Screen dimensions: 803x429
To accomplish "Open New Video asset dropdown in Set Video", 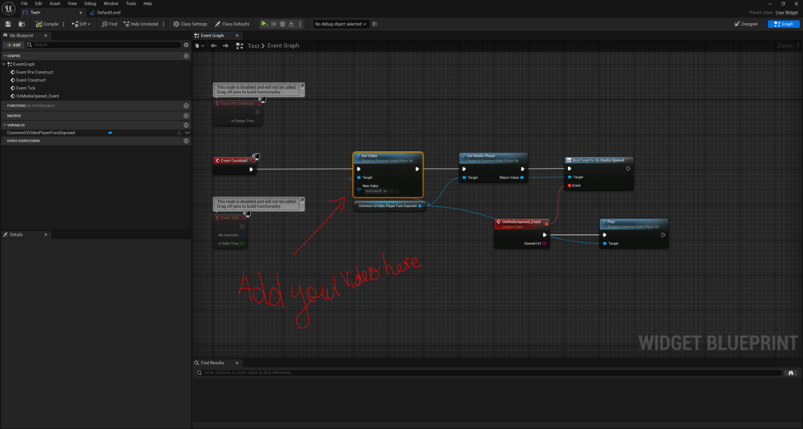I will click(376, 191).
